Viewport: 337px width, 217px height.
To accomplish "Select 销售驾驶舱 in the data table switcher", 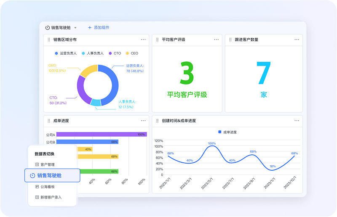I will click(x=52, y=175).
